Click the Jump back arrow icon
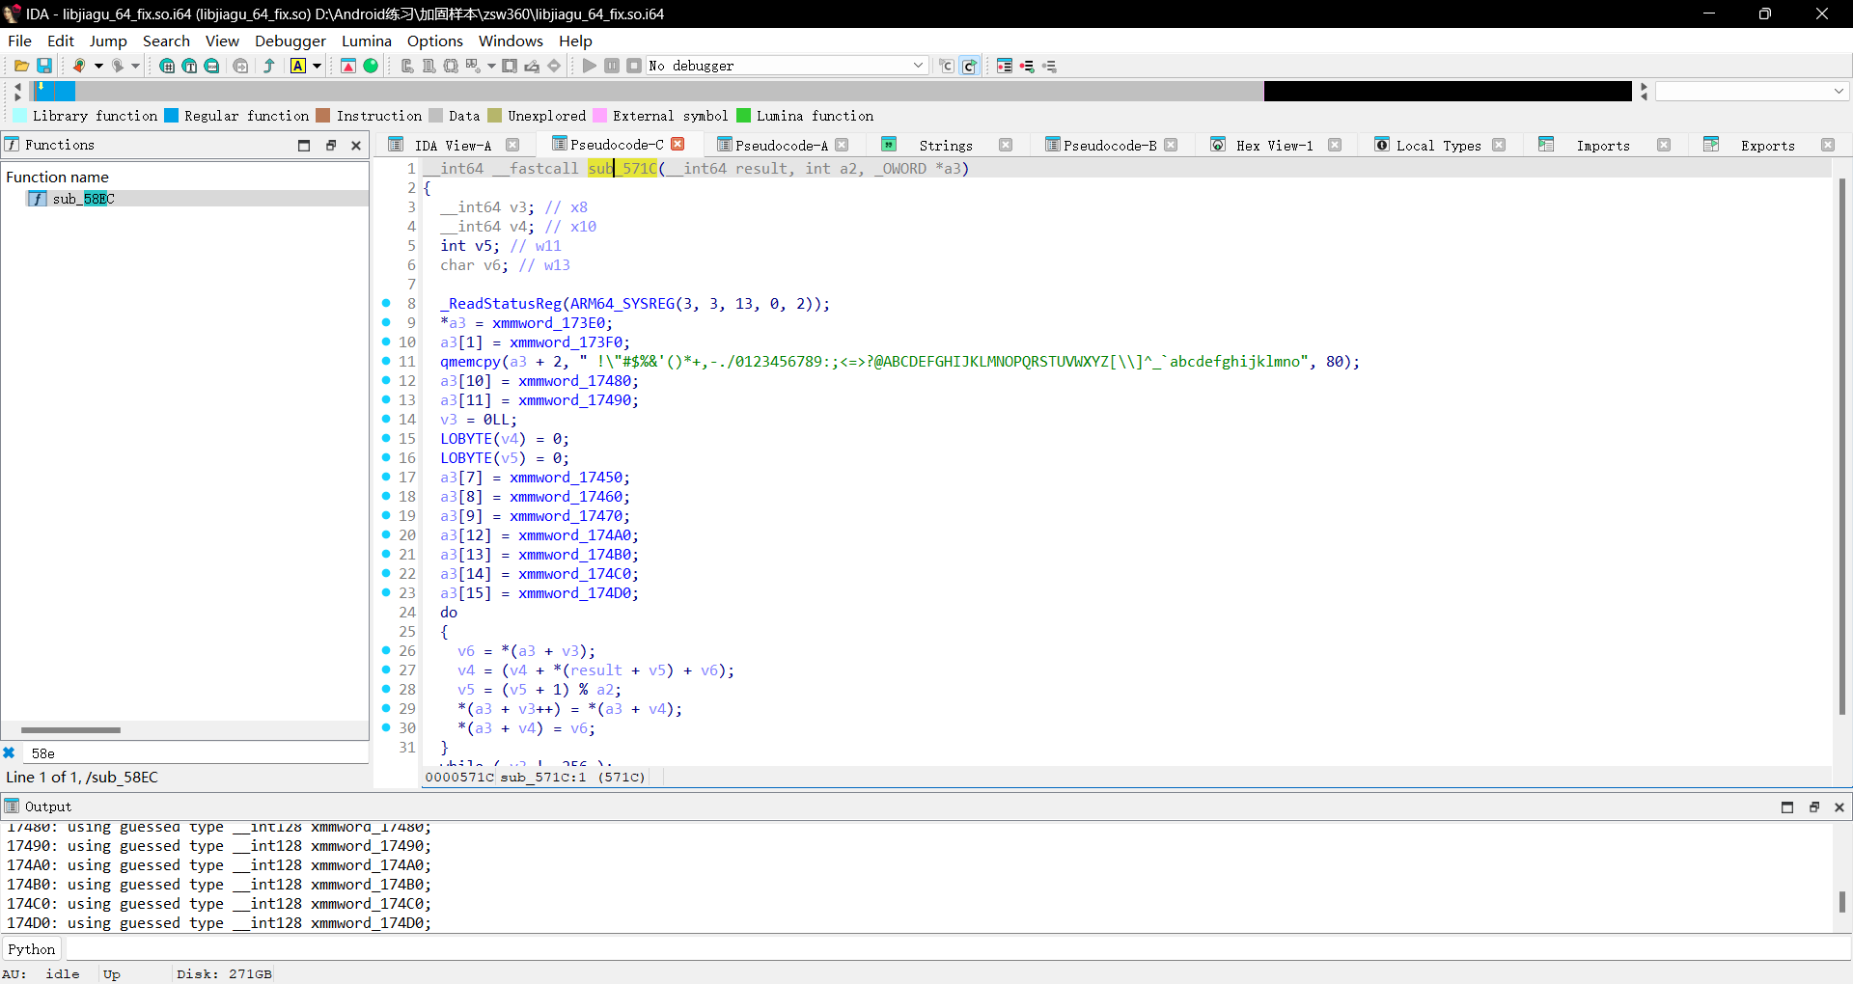Screen dimensions: 1853x984 click(79, 66)
